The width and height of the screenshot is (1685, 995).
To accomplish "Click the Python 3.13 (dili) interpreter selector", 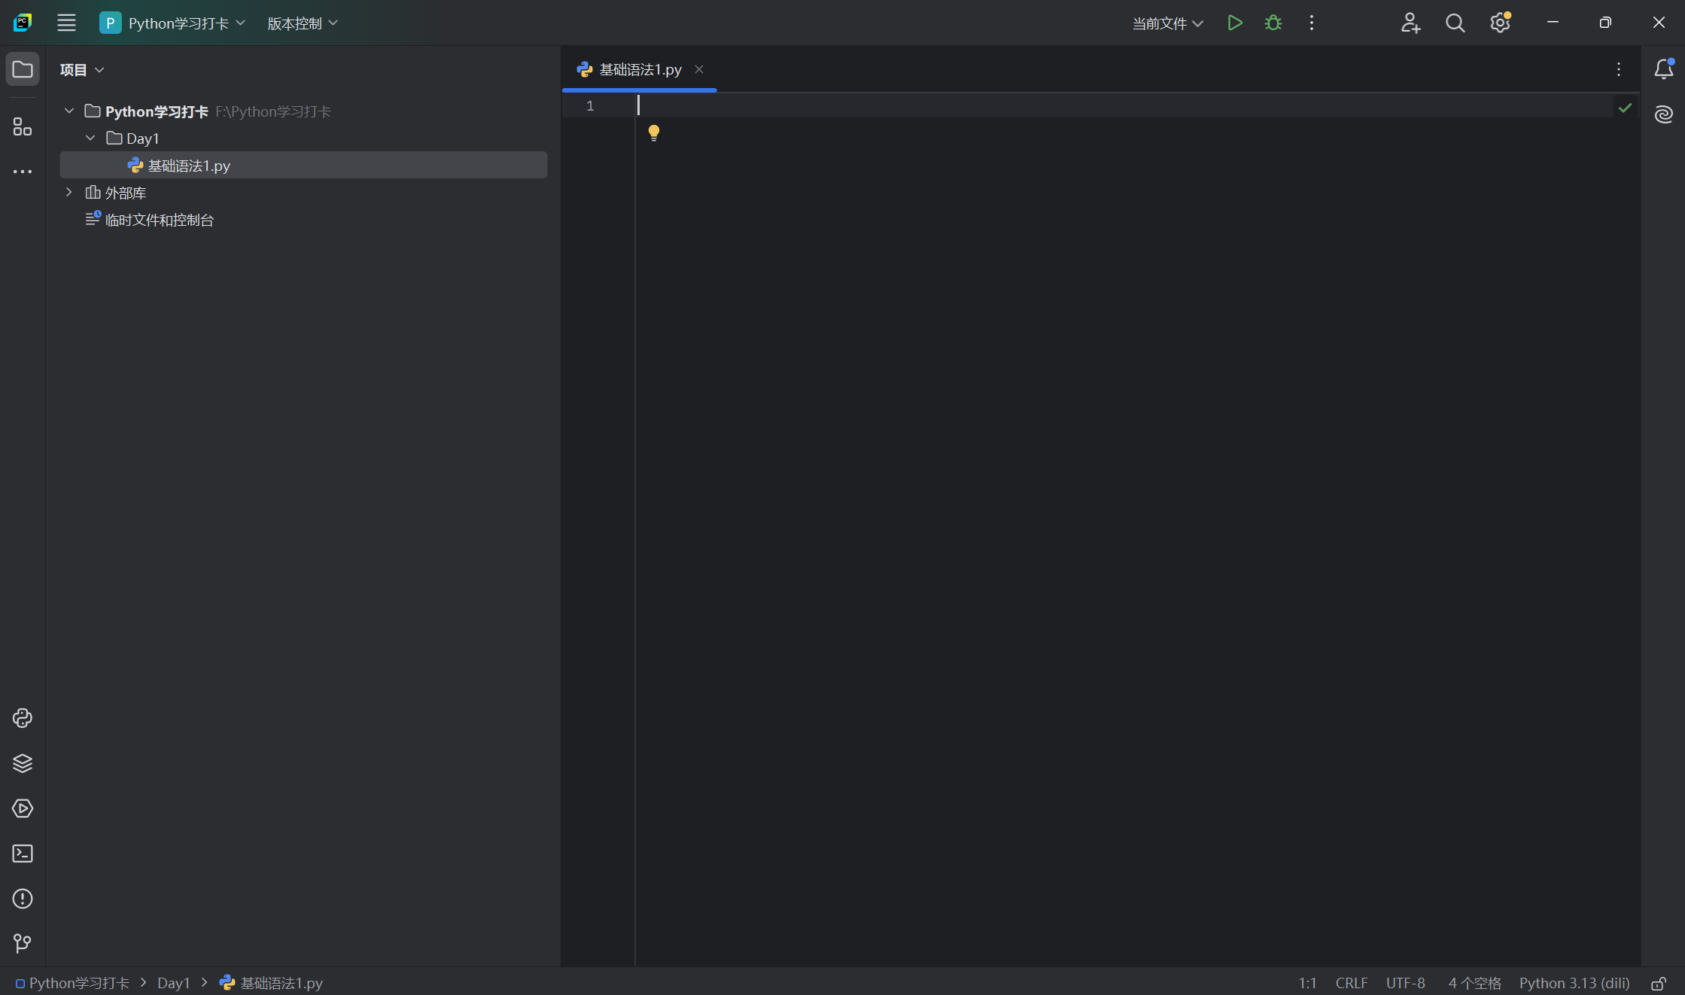I will [1574, 983].
